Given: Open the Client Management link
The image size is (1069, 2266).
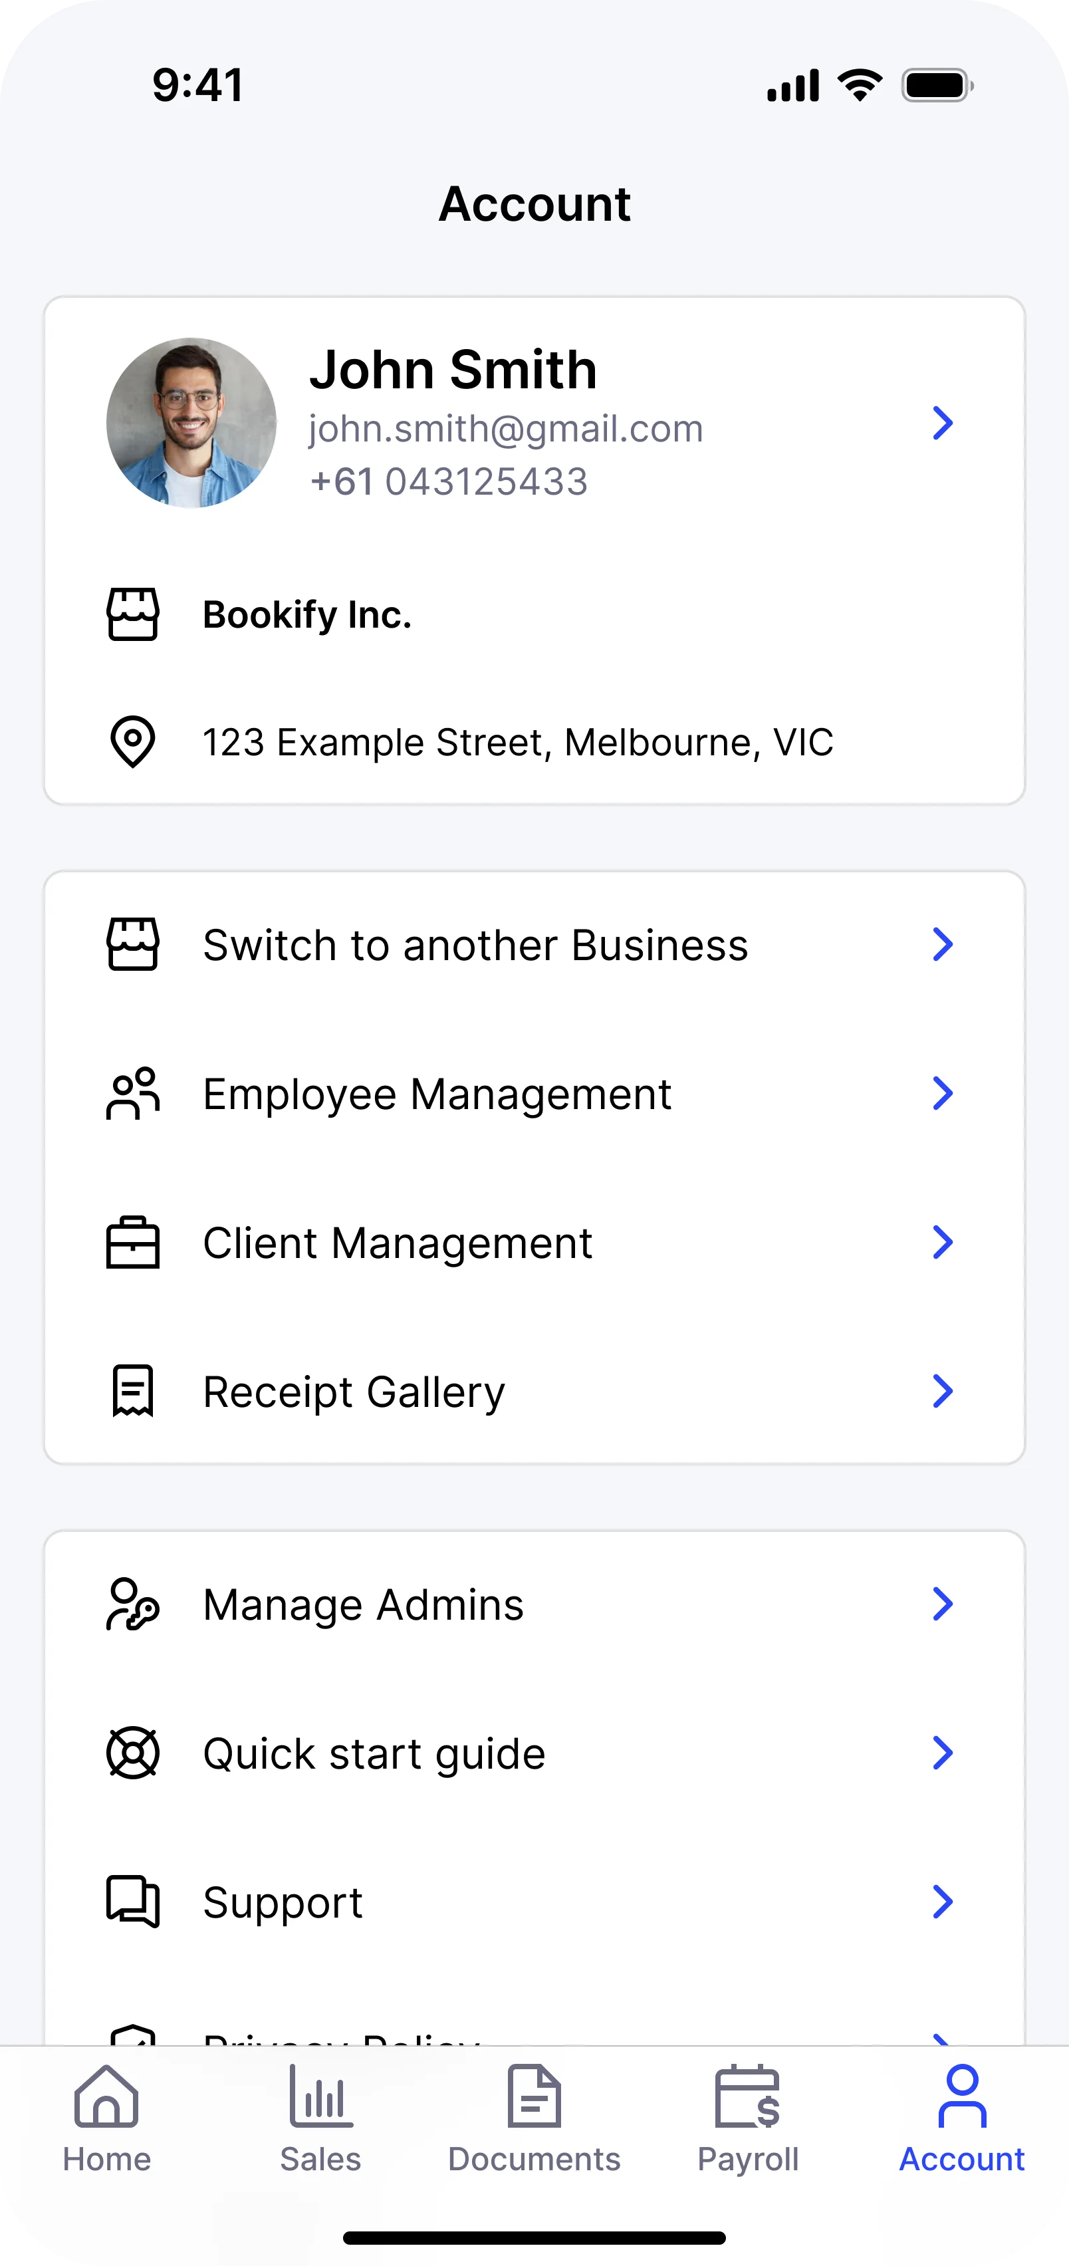Looking at the screenshot, I should point(398,1242).
